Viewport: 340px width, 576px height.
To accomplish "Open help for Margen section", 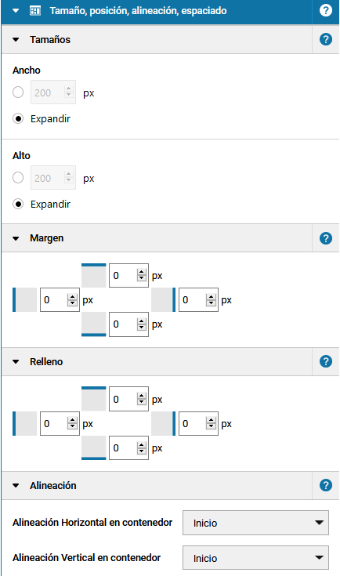I will (x=326, y=238).
